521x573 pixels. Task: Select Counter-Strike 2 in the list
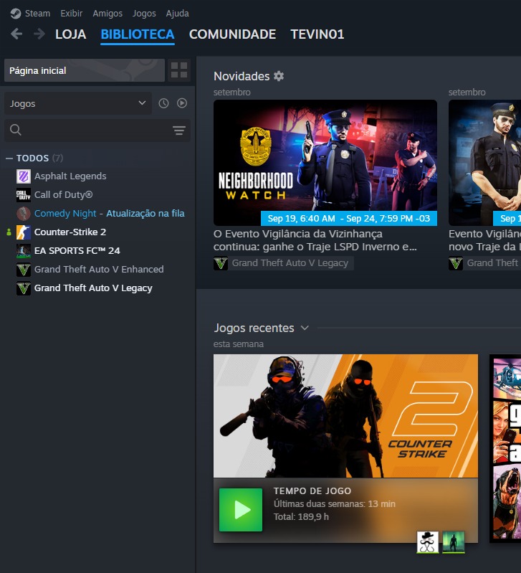(70, 232)
